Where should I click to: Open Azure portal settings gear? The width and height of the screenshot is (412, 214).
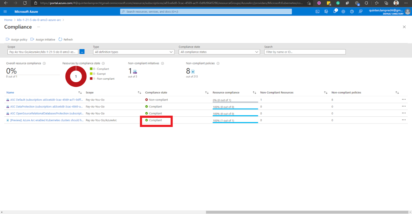pos(343,11)
